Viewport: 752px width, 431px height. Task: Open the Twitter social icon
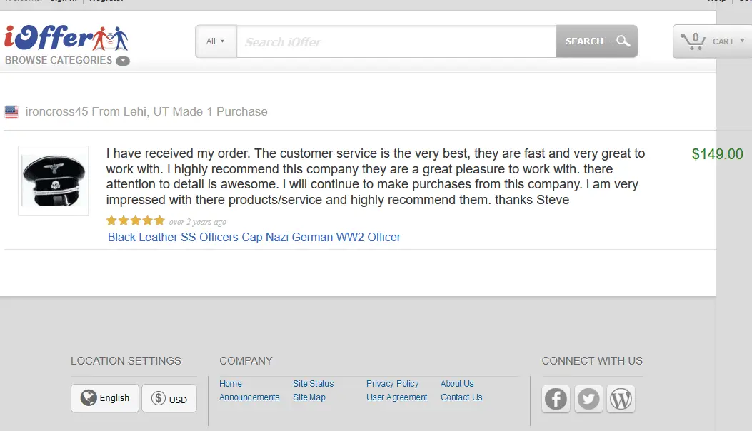point(588,399)
